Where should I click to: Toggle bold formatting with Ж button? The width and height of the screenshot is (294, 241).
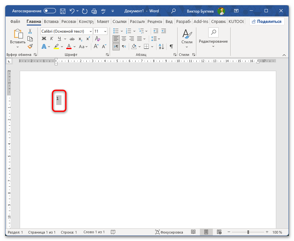[44, 39]
